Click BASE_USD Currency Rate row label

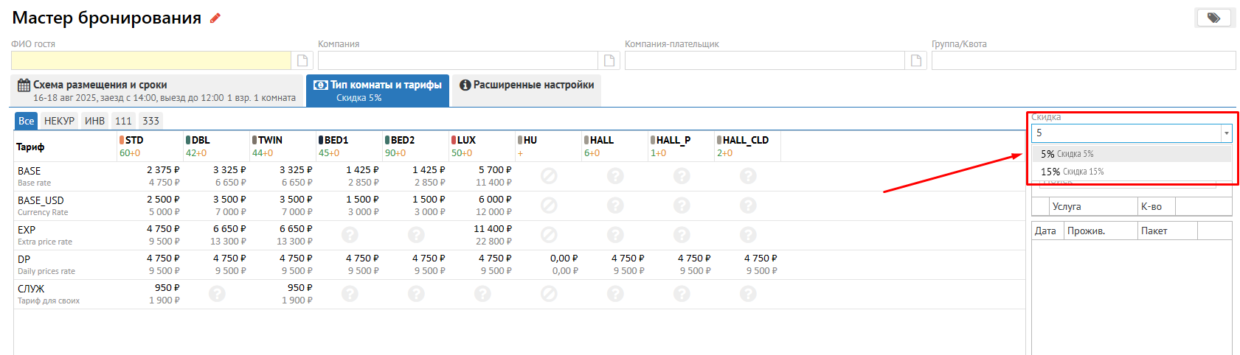[x=43, y=206]
